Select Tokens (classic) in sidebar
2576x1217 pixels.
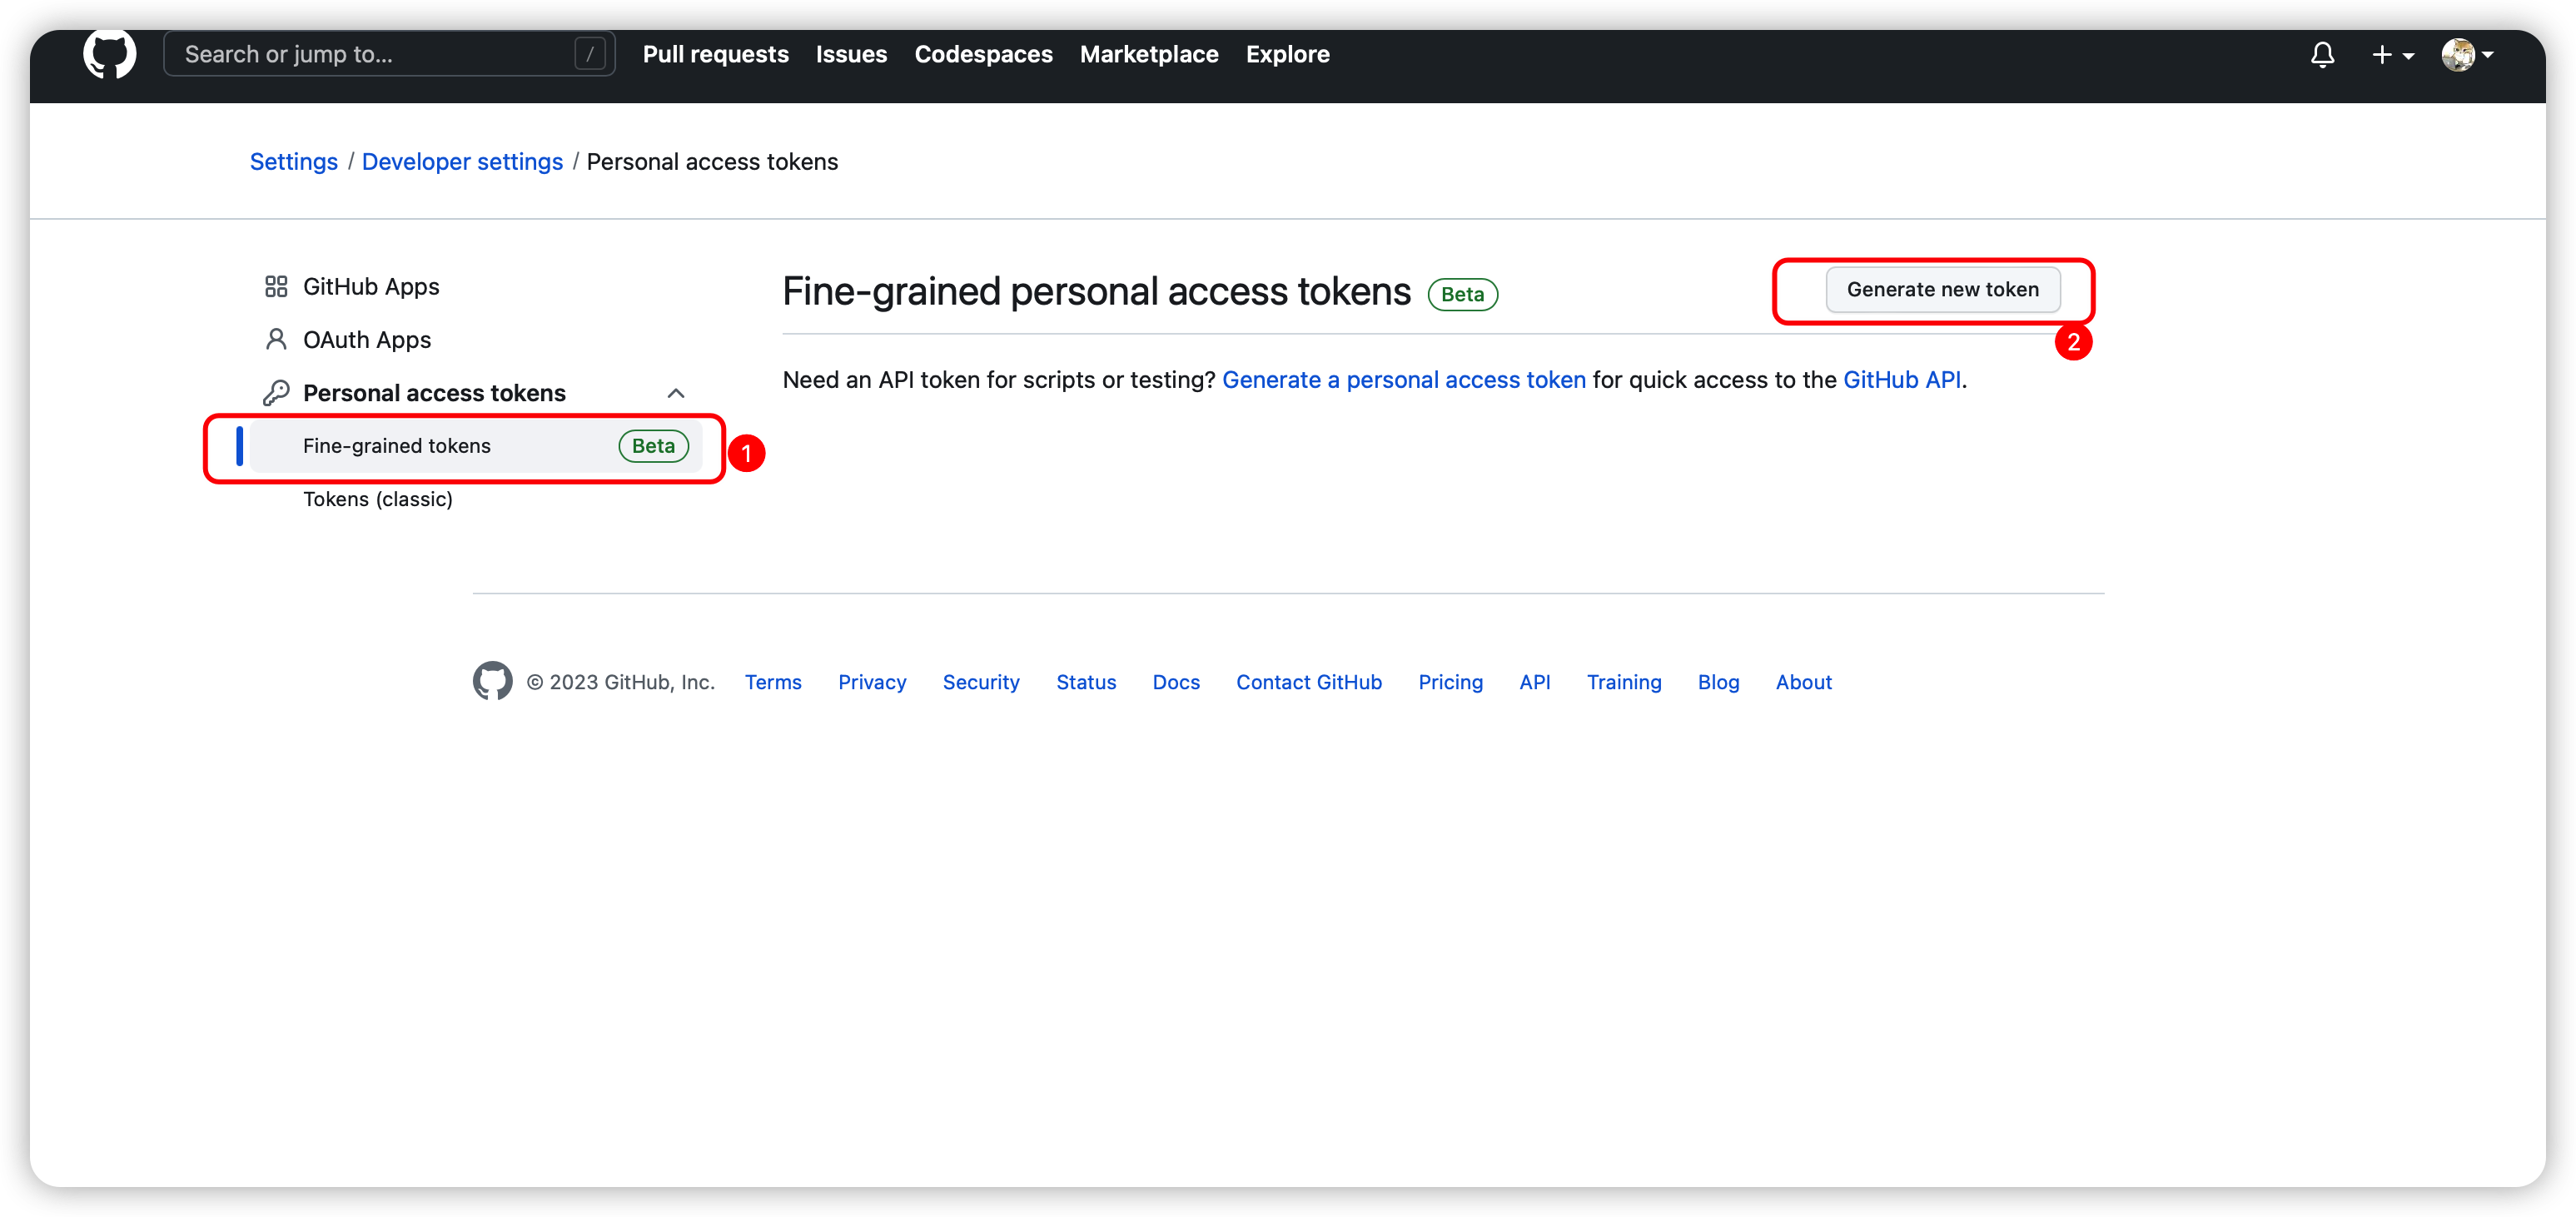click(x=378, y=499)
